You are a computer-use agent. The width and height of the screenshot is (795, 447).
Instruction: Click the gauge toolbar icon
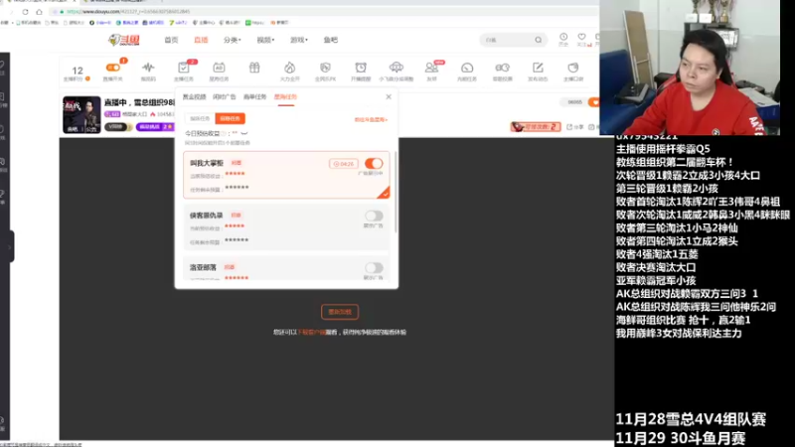[x=467, y=68]
